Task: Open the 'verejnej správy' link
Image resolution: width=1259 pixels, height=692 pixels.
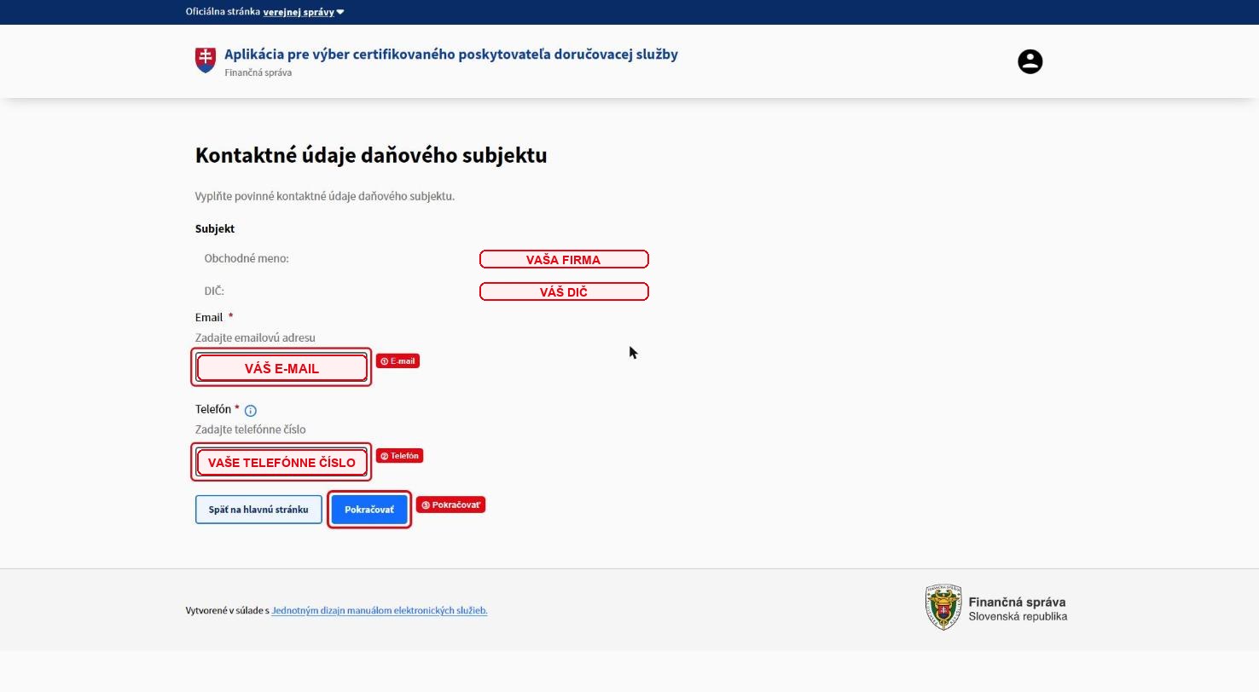Action: 299,12
